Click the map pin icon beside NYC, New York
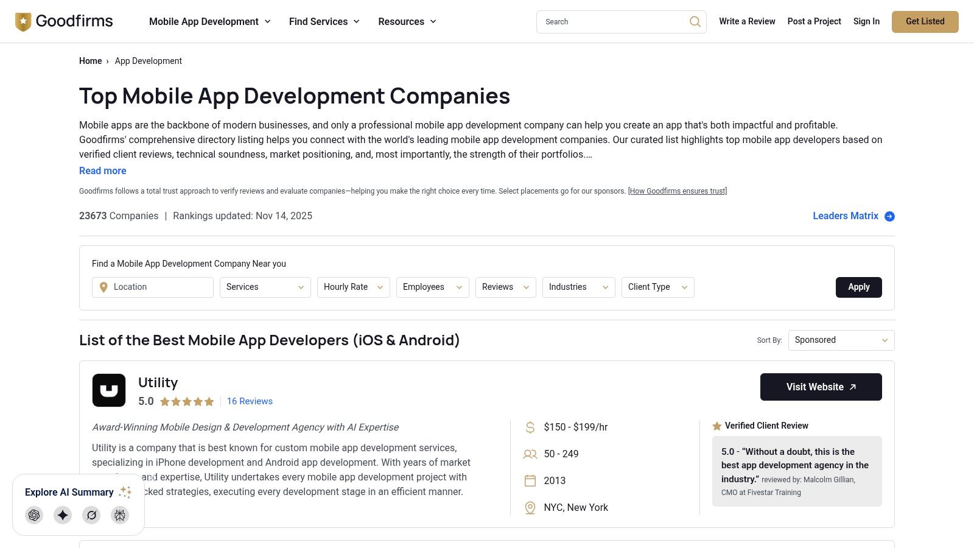The height and width of the screenshot is (548, 974). coord(530,507)
